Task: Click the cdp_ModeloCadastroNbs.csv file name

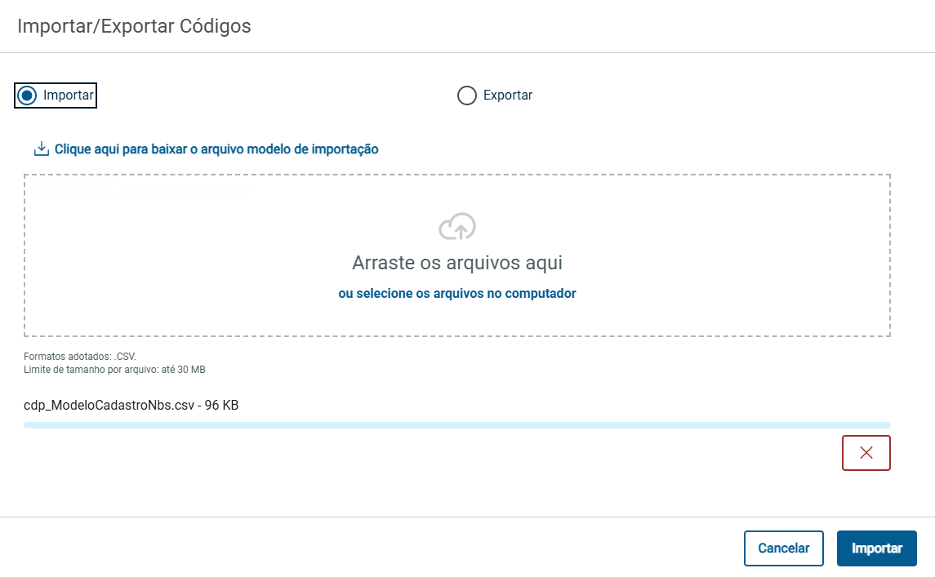Action: 131,405
